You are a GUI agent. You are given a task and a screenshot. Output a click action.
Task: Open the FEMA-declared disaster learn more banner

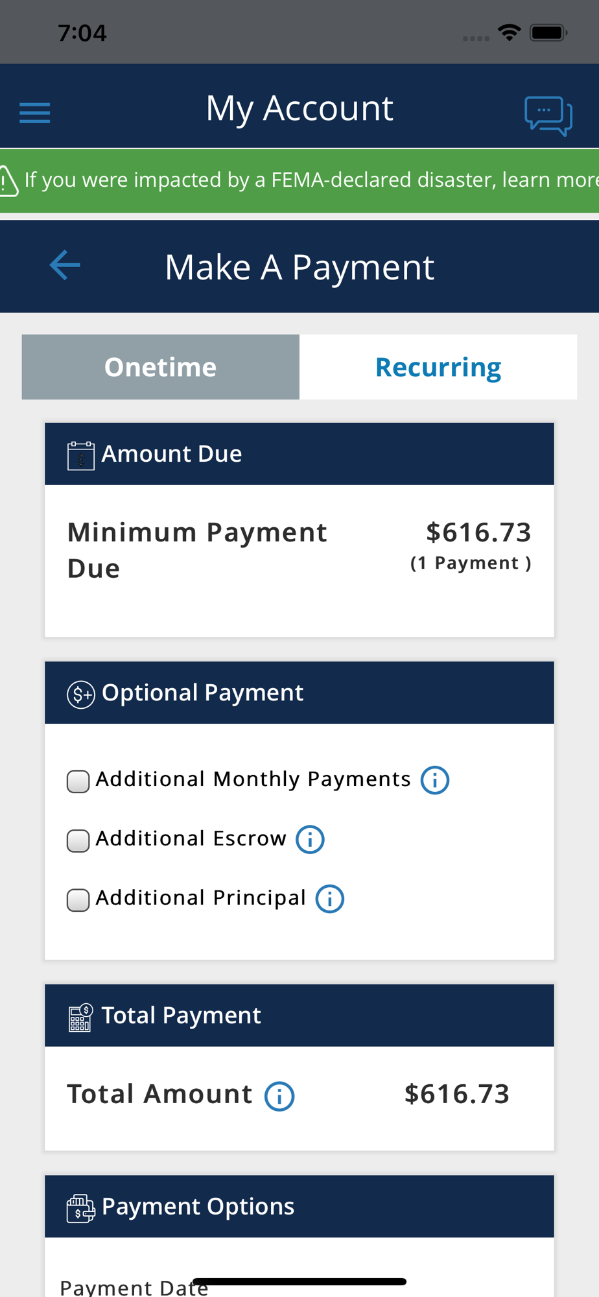click(299, 180)
